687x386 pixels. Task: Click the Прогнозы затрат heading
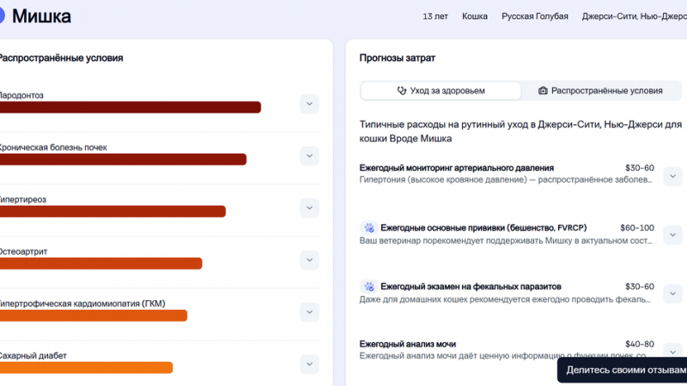pos(397,57)
